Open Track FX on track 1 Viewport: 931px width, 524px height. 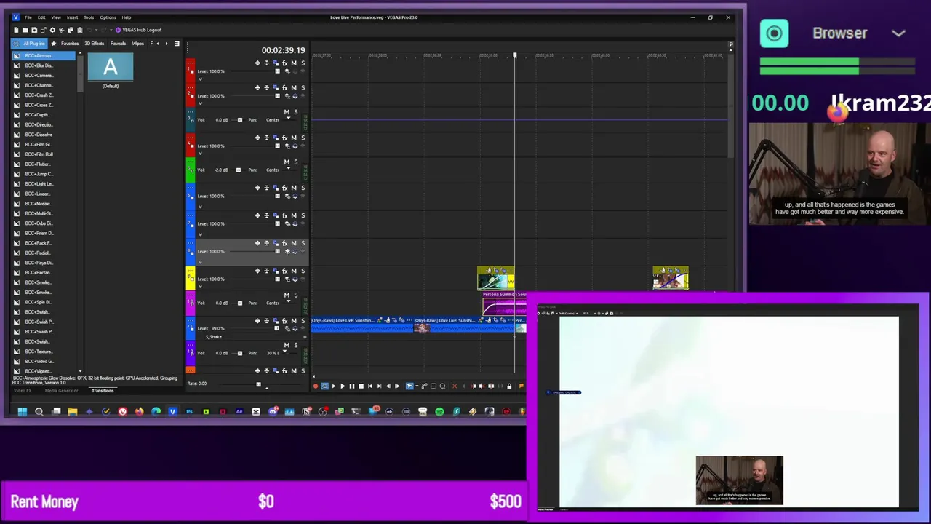click(284, 64)
